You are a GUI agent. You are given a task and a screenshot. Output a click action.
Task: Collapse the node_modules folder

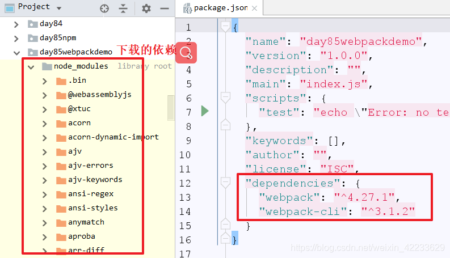click(31, 67)
